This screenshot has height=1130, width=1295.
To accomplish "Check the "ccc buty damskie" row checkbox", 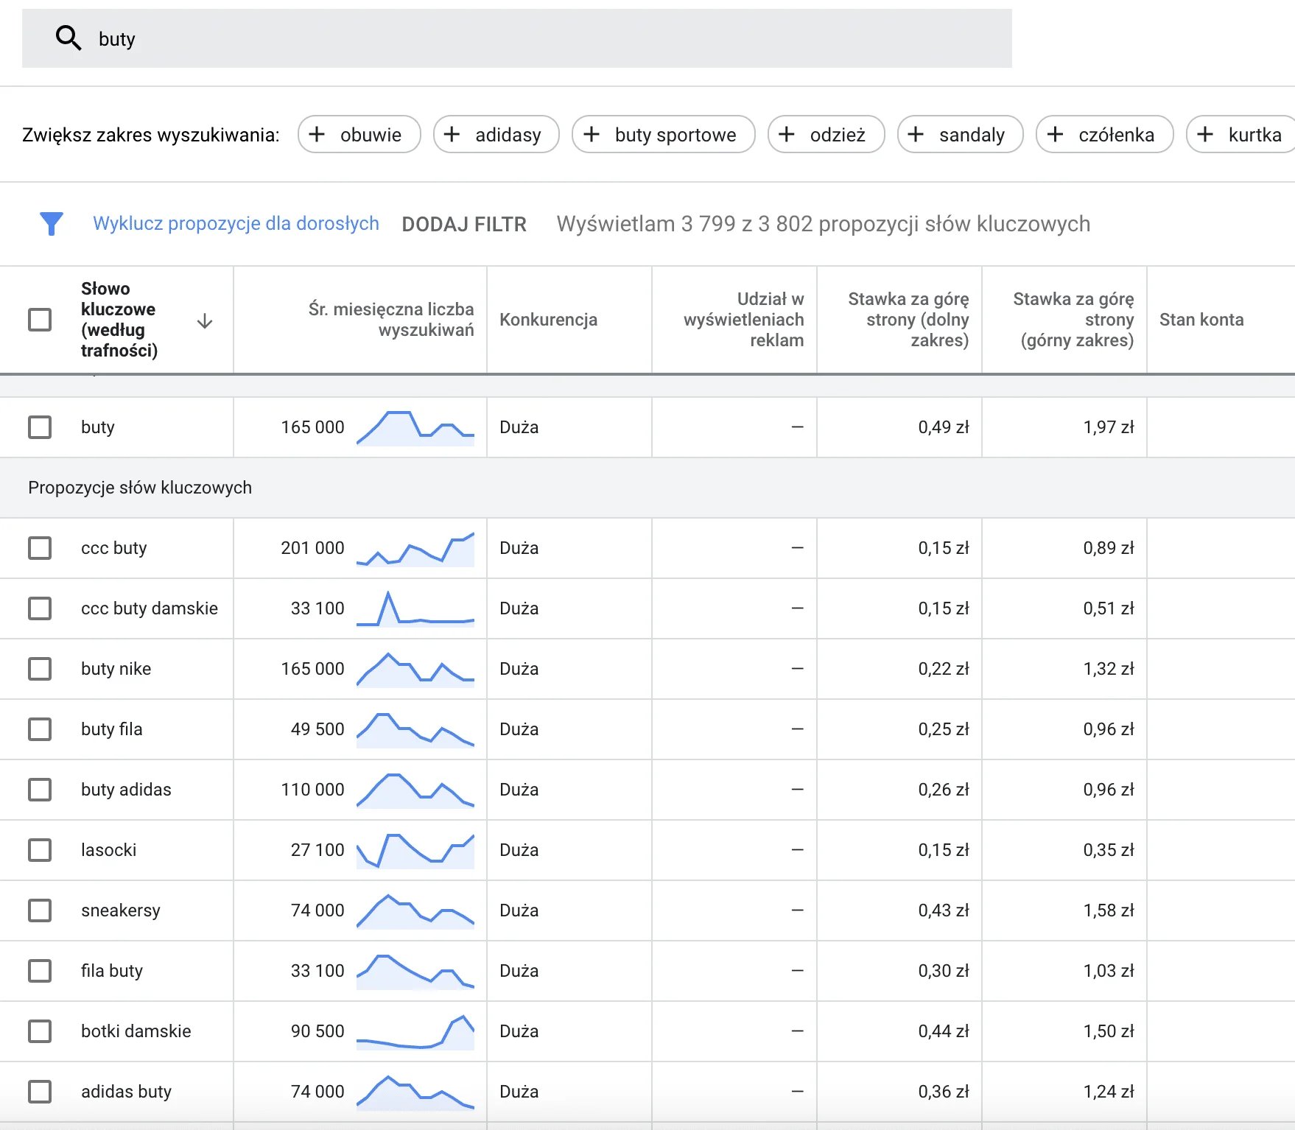I will point(40,608).
